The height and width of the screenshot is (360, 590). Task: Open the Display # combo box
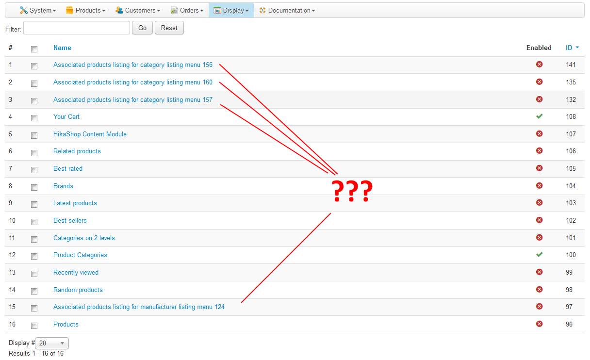click(x=51, y=343)
